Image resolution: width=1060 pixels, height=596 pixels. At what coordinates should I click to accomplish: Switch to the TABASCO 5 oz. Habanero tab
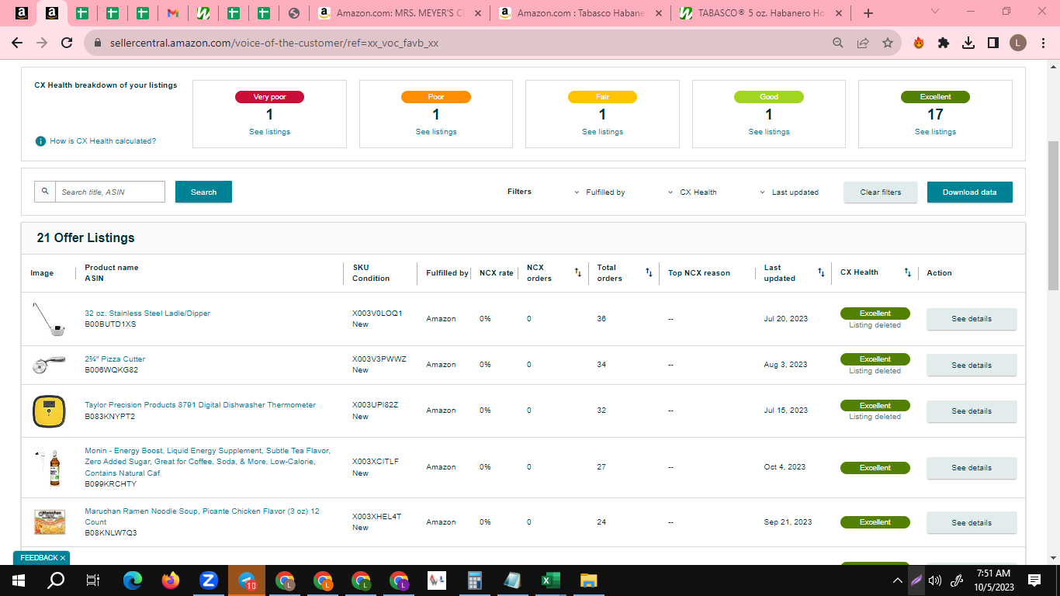(762, 13)
